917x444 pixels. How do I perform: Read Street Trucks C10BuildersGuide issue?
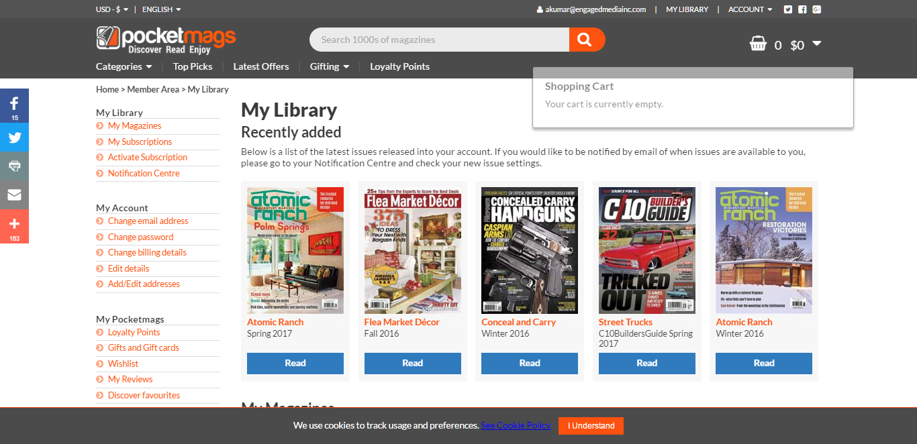(x=647, y=364)
